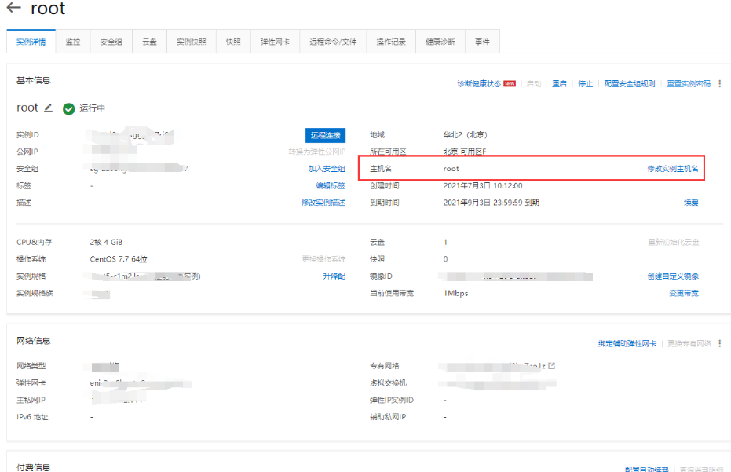The image size is (731, 472).
Task: Click the 续费 link
Action: (691, 203)
